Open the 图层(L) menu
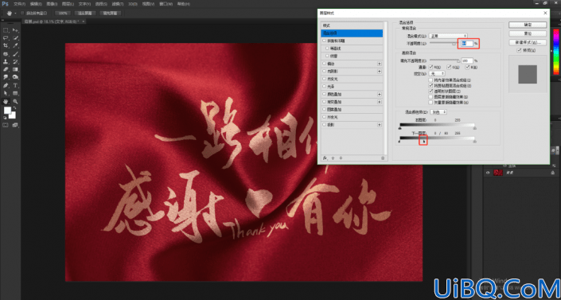 [x=68, y=4]
